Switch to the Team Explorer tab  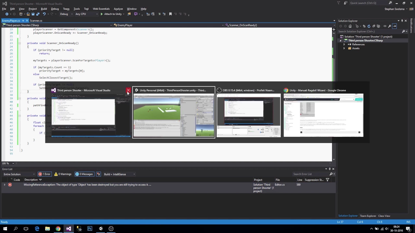pyautogui.click(x=368, y=216)
